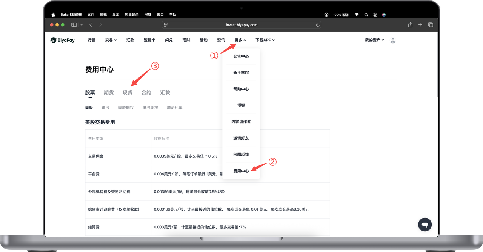Open the 行情 navigation link

click(92, 40)
